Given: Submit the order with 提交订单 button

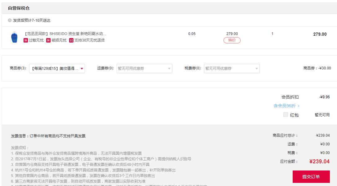Looking at the screenshot, I should coord(311,177).
